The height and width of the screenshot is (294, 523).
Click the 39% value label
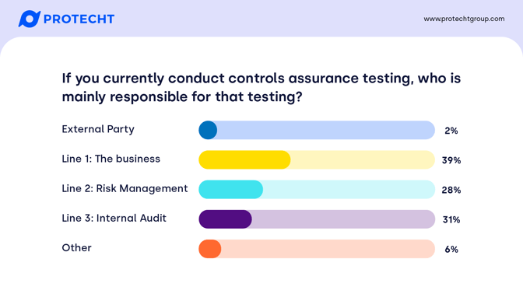pyautogui.click(x=451, y=160)
